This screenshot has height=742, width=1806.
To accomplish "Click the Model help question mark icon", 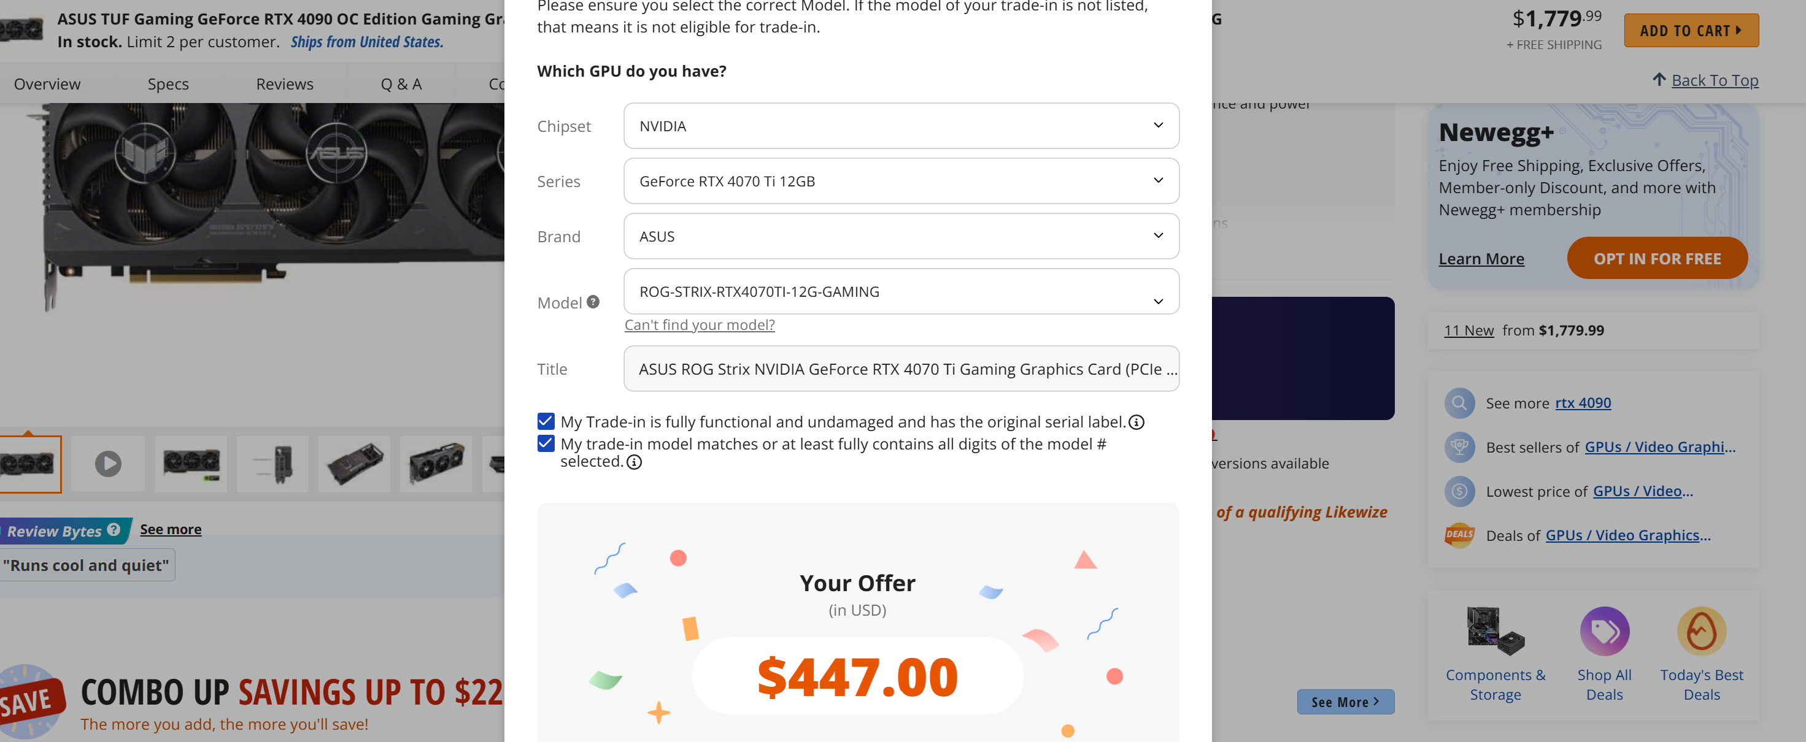I will (593, 302).
